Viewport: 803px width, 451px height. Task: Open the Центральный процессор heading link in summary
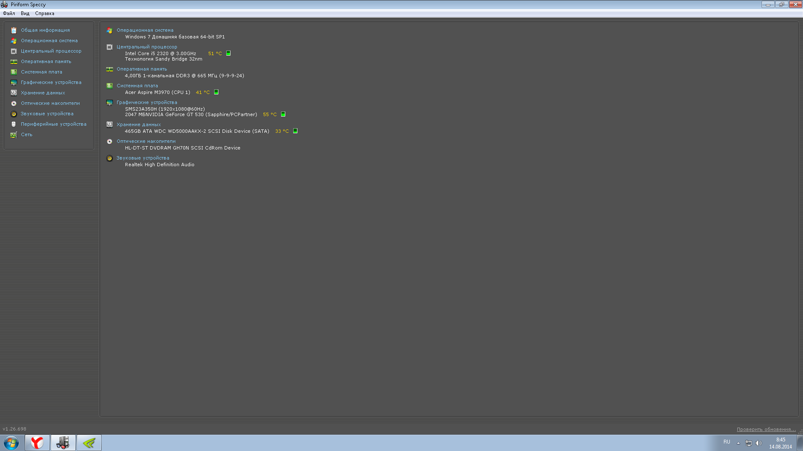point(147,47)
